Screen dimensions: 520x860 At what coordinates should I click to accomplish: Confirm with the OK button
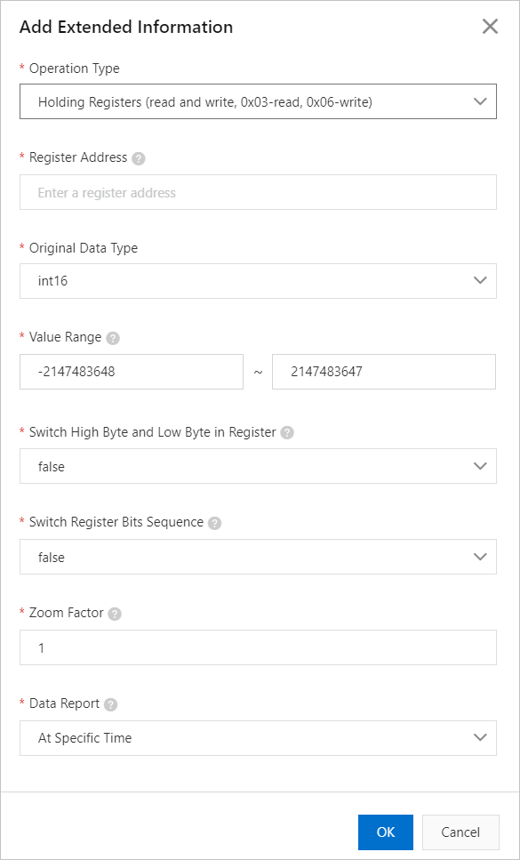385,832
